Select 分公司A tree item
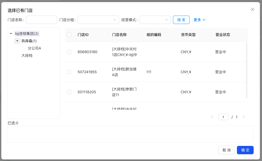262x161 pixels. click(34, 48)
